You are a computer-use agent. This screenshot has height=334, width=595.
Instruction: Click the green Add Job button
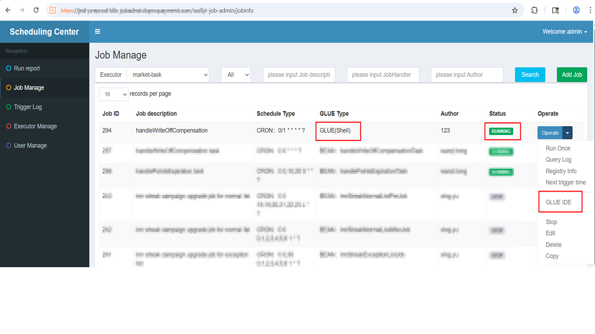click(572, 75)
